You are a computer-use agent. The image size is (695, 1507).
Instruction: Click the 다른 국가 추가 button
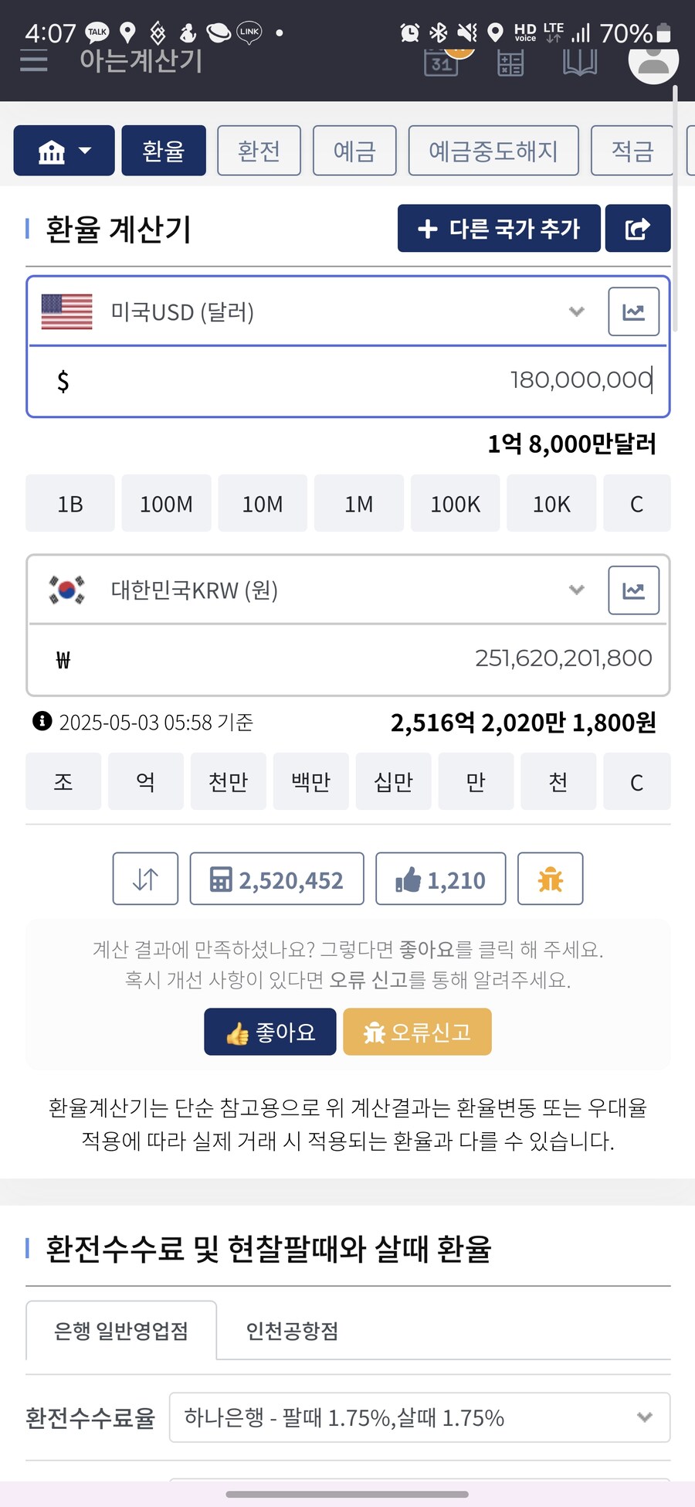click(499, 229)
